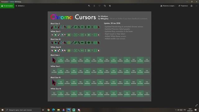Image resolution: width=199 pixels, height=112 pixels.
Task: Open the notification center
Action: (x=196, y=110)
